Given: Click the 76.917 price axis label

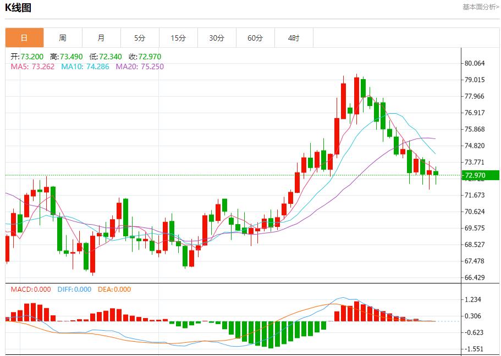Looking at the screenshot, I should [x=475, y=113].
